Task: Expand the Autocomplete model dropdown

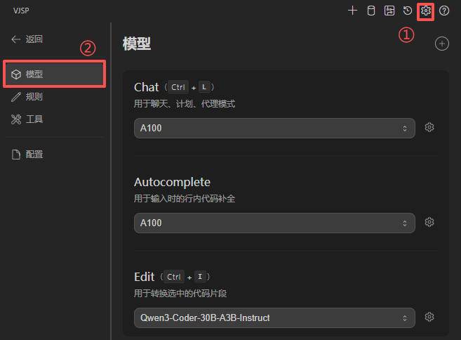Action: (x=274, y=223)
